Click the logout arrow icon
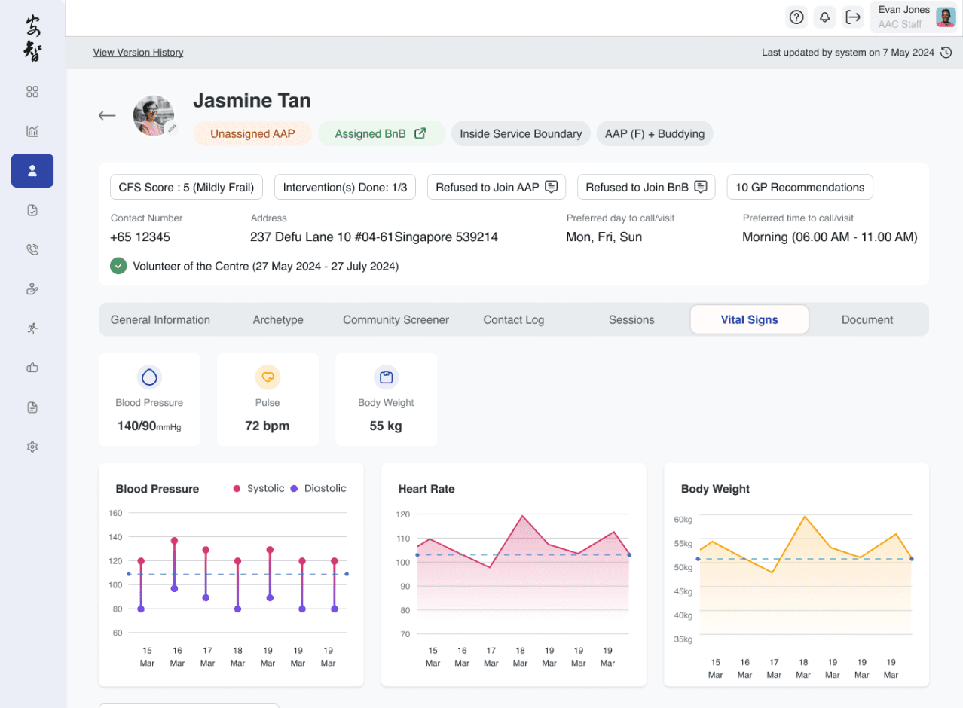 click(x=853, y=17)
